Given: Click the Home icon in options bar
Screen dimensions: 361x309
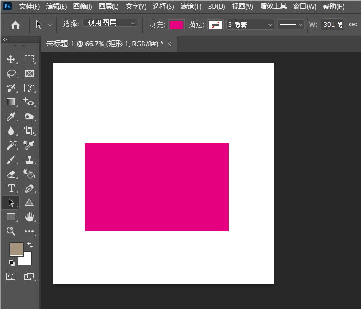Looking at the screenshot, I should [15, 25].
